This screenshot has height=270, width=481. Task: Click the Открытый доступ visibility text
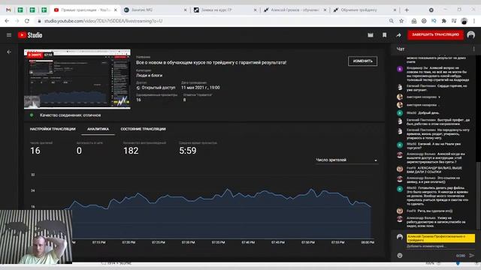[159, 88]
